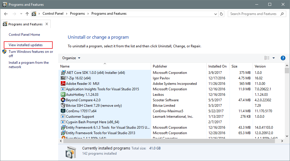
Task: Click the Programs and Features tab icon
Action: [5, 24]
